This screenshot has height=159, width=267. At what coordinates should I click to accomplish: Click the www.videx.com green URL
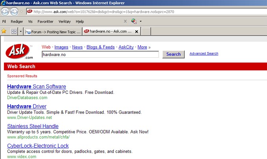(x=22, y=157)
